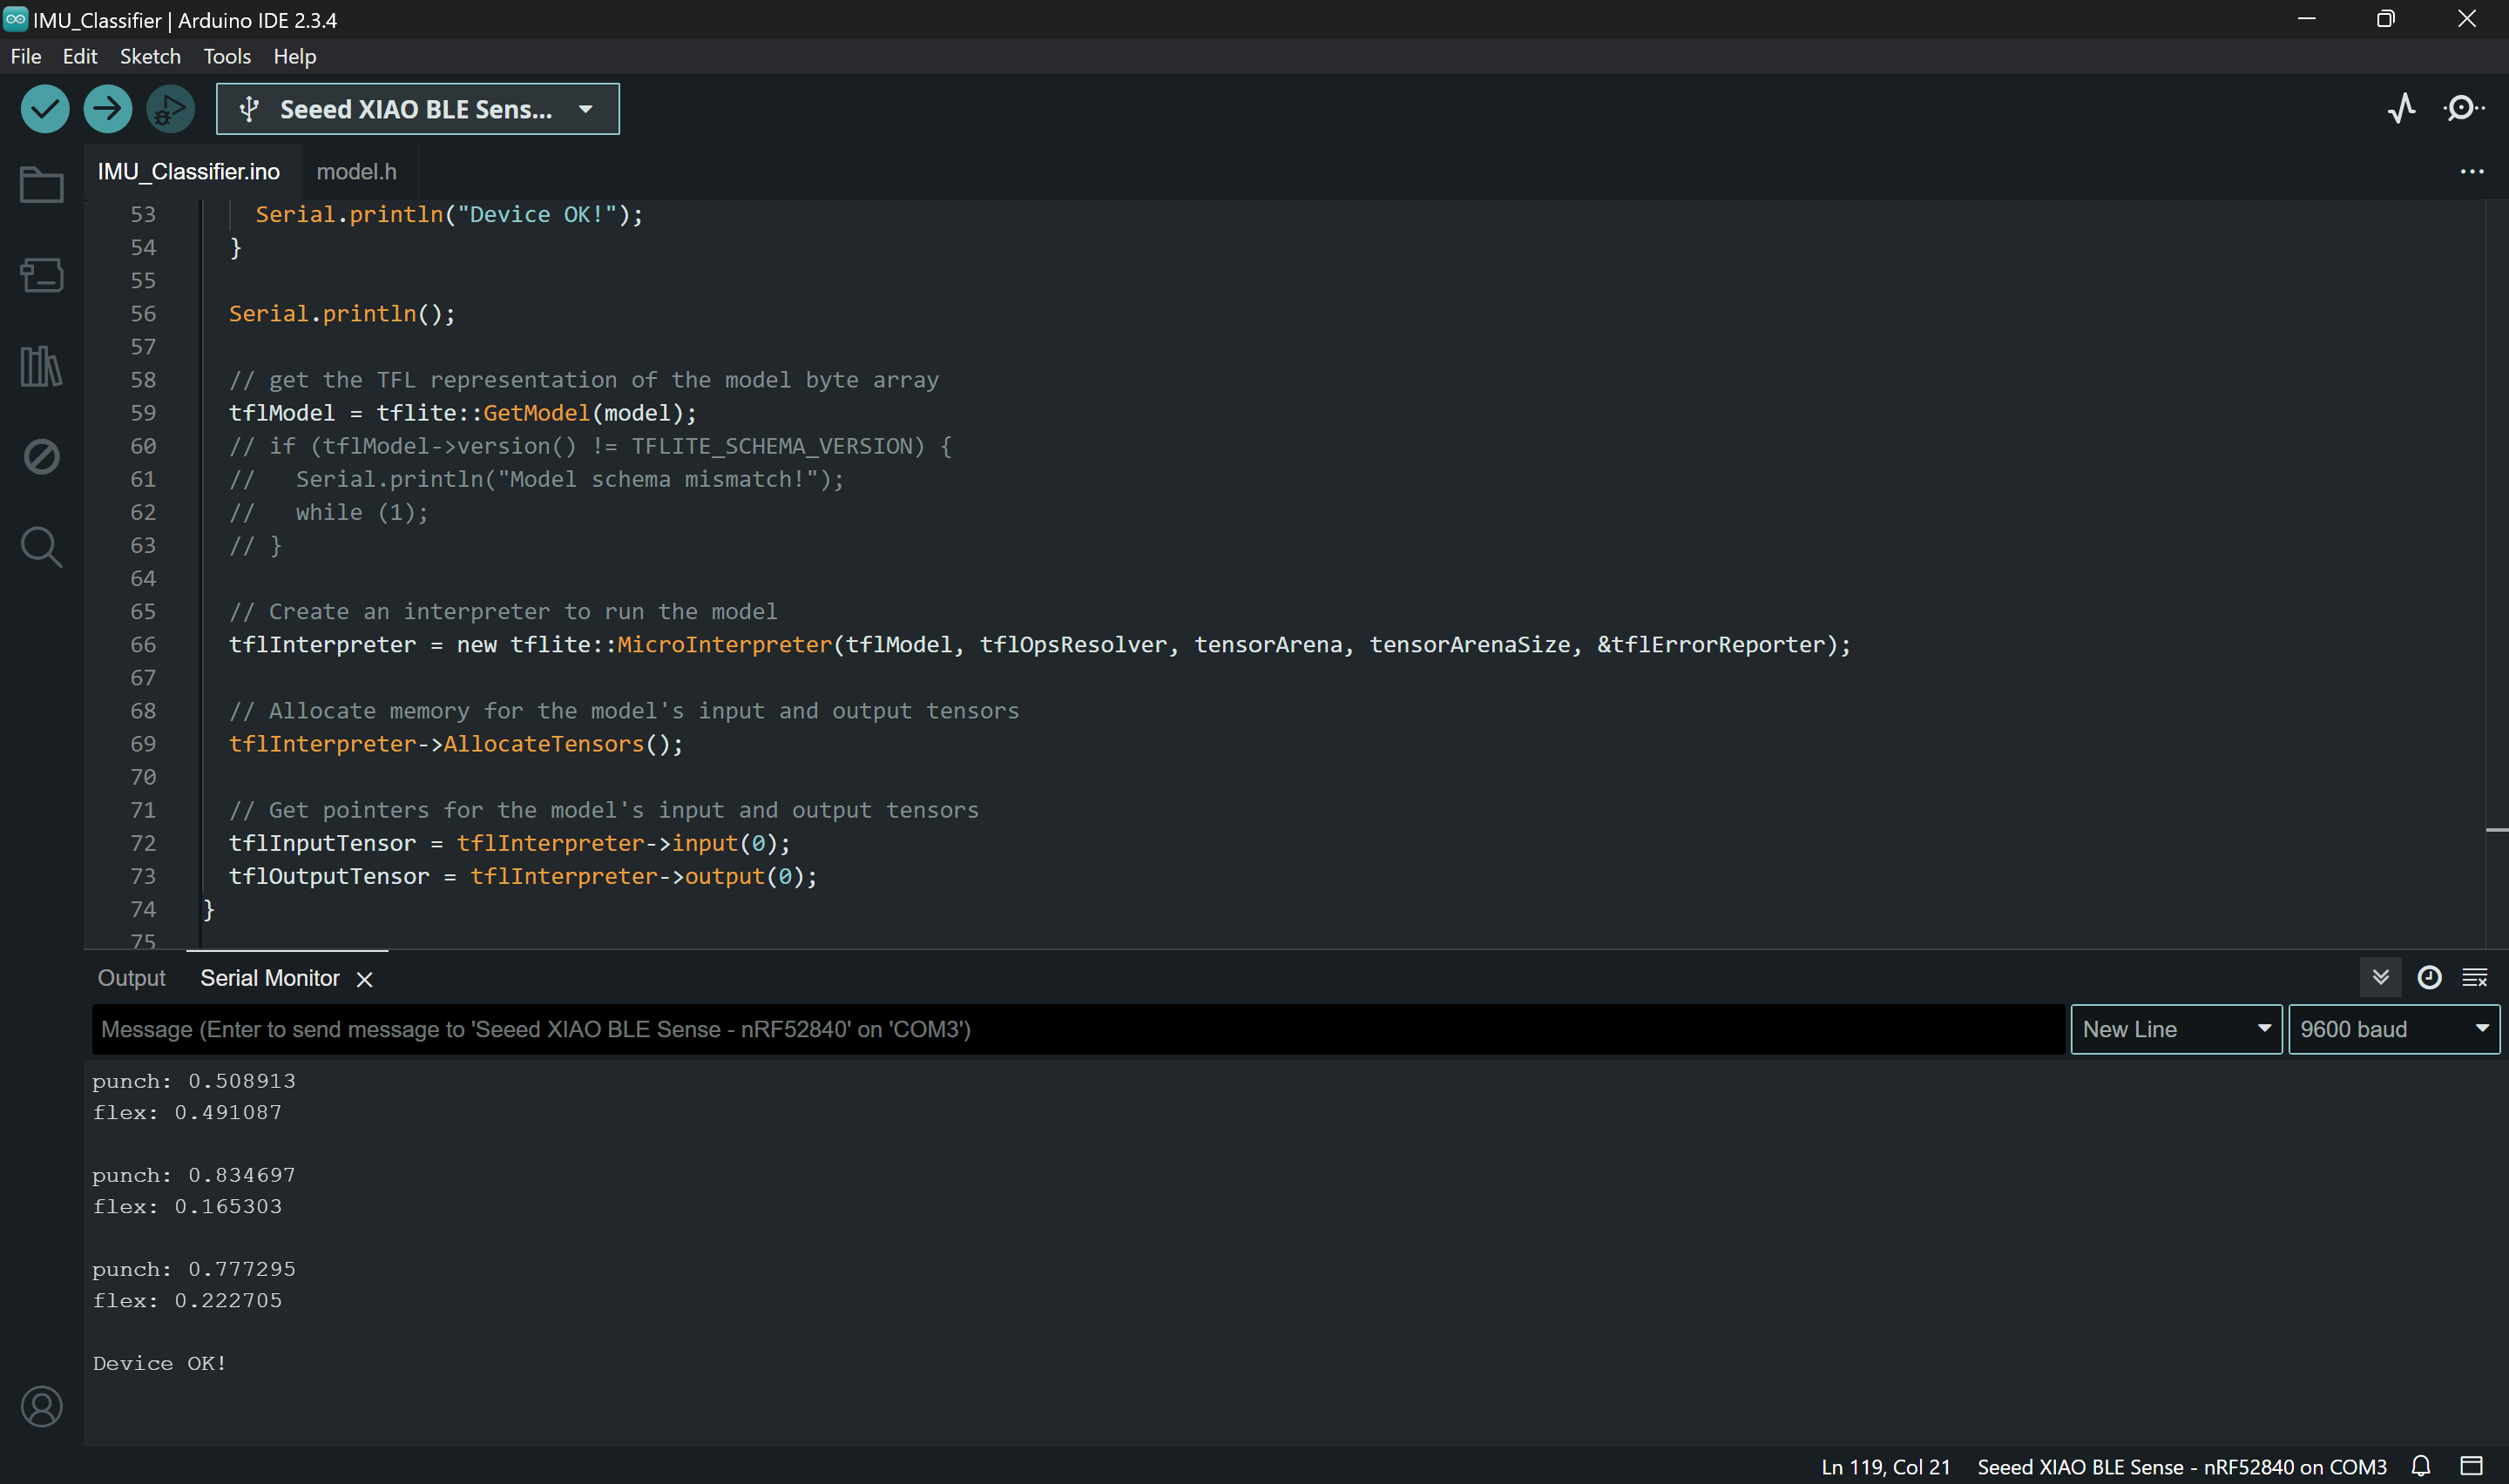Click the line 69 AllocateTensors code
The height and width of the screenshot is (1484, 2509).
456,744
